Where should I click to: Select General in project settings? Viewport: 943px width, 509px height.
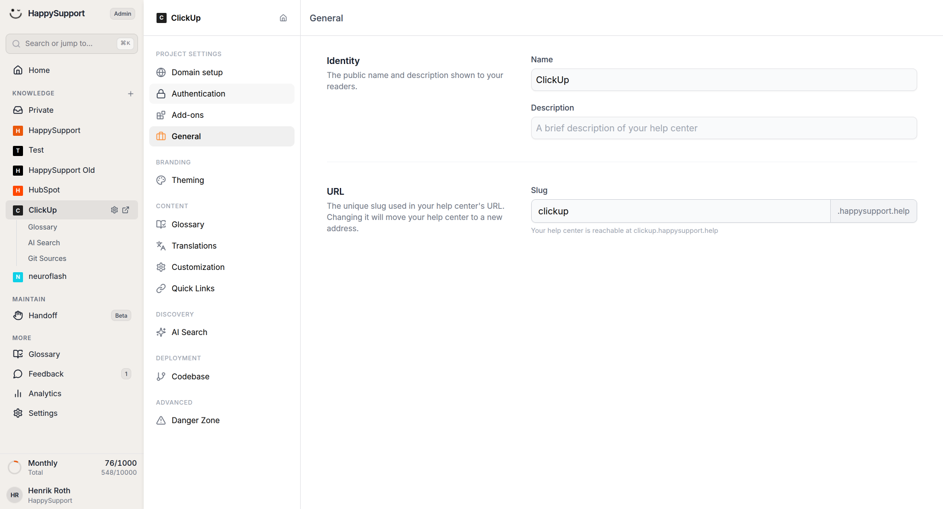click(222, 136)
